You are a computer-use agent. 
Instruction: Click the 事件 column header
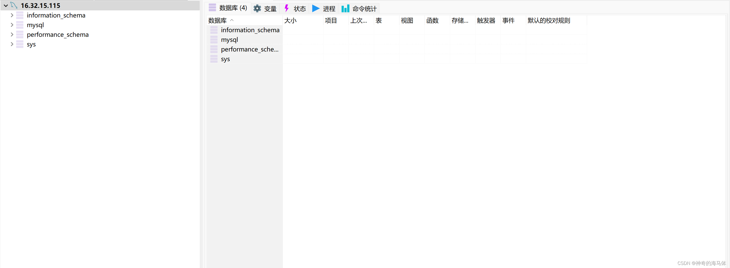514,21
